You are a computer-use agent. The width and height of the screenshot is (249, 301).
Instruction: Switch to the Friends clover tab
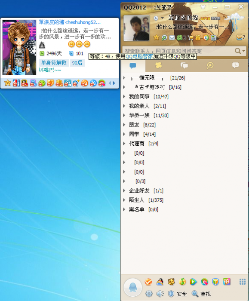158,66
